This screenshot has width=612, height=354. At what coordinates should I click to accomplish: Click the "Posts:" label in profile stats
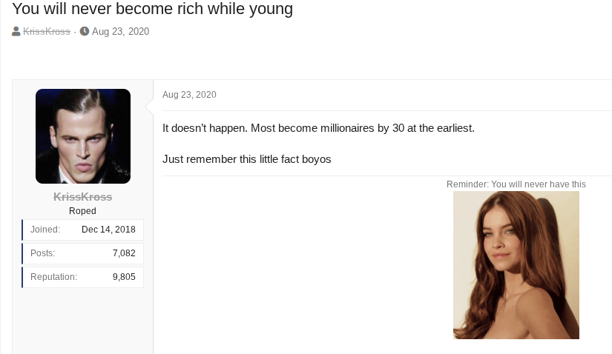coord(43,253)
